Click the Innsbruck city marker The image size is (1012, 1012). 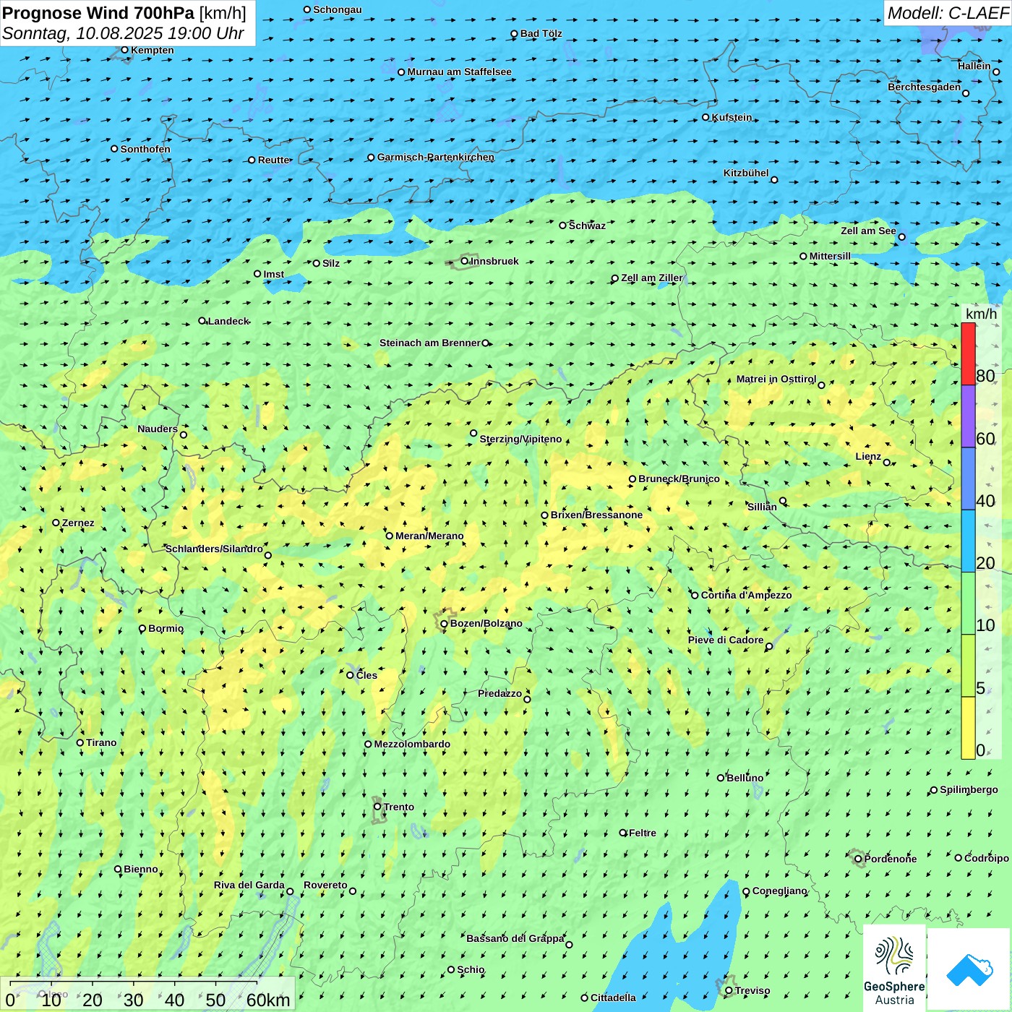tap(465, 261)
